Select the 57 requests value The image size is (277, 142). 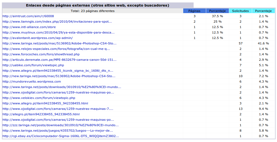[240, 43]
